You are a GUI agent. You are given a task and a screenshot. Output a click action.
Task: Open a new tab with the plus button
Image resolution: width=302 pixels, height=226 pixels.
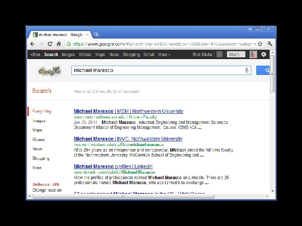[x=96, y=35]
